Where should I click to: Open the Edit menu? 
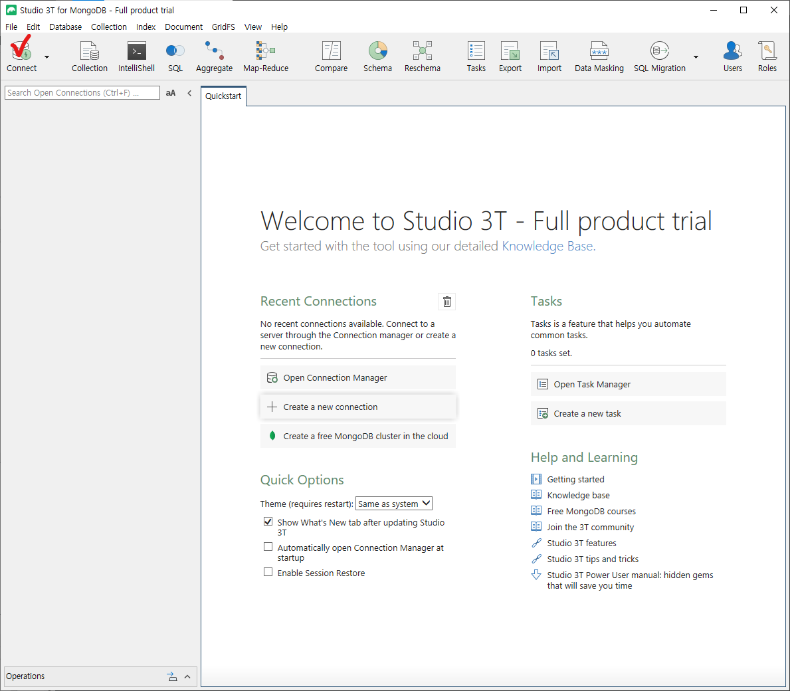click(x=33, y=27)
